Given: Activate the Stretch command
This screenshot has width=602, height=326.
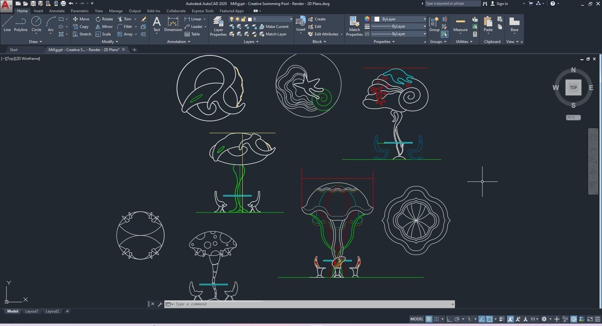Looking at the screenshot, I should click(82, 34).
